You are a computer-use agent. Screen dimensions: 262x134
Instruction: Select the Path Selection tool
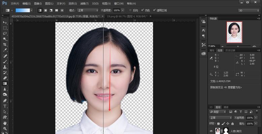click(5, 112)
